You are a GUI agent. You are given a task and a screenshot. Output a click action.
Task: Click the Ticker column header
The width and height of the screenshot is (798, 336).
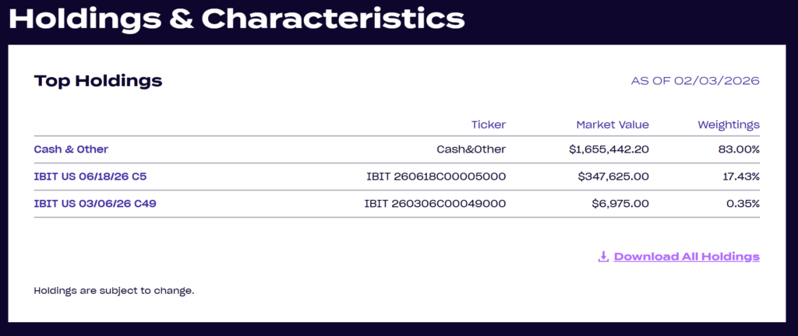pos(489,124)
